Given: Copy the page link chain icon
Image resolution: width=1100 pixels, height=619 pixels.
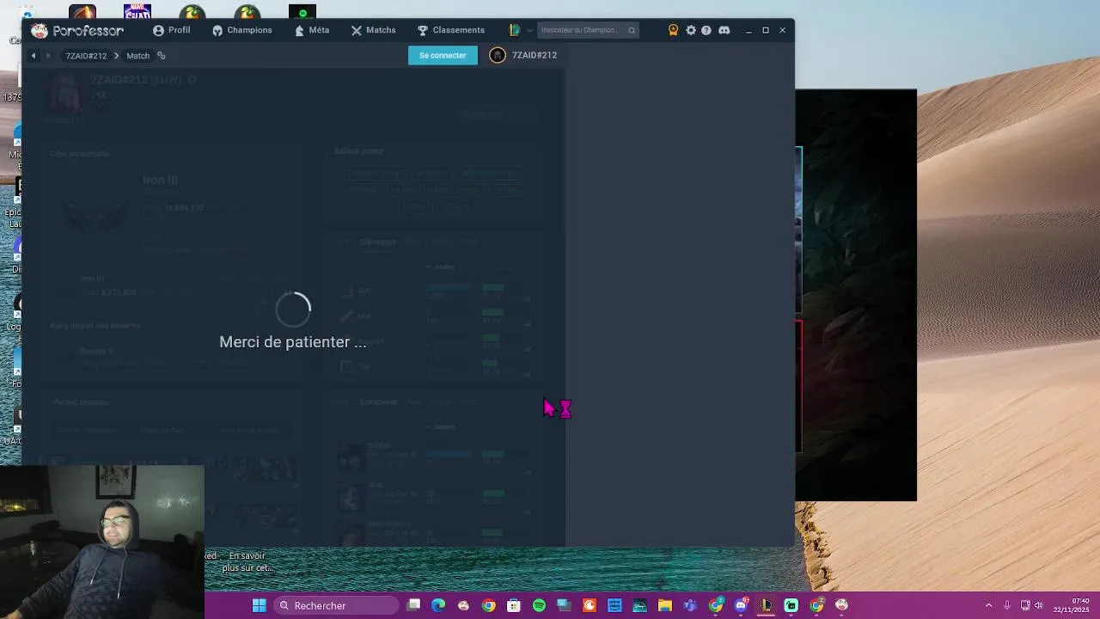Looking at the screenshot, I should [161, 56].
